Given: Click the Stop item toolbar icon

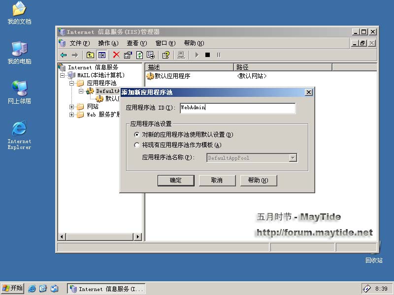Looking at the screenshot, I should 207,55.
